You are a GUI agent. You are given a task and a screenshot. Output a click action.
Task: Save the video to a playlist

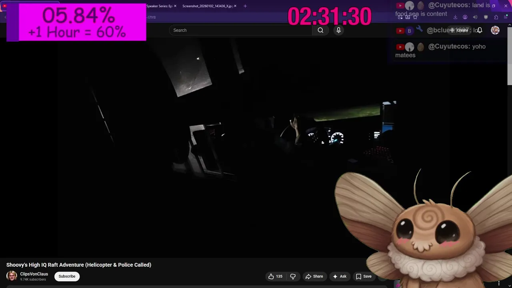[364, 276]
